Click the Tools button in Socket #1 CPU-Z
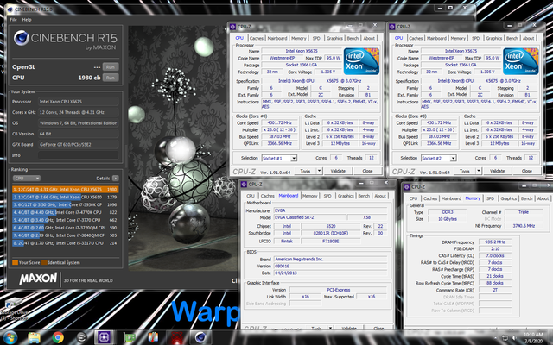Image resolution: width=553 pixels, height=345 pixels. click(x=305, y=171)
